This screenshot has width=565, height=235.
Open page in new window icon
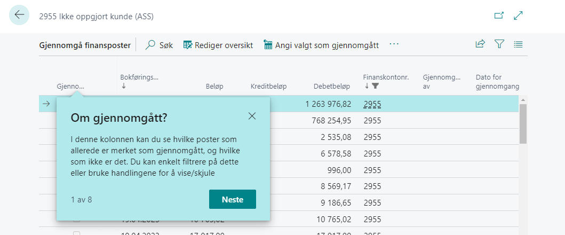coord(499,16)
